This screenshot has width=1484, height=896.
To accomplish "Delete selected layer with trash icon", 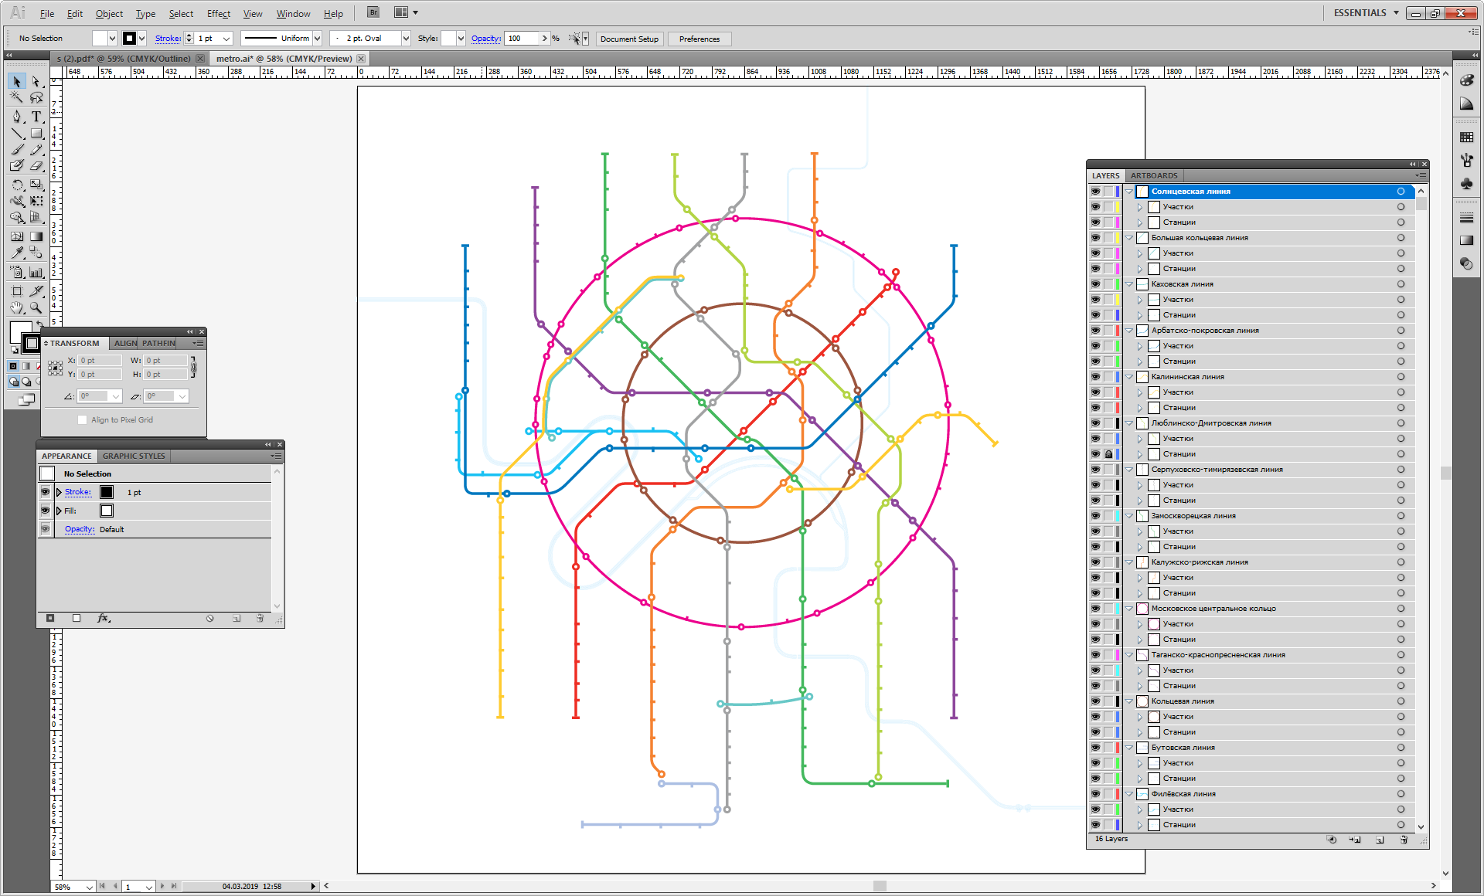I will click(1404, 840).
